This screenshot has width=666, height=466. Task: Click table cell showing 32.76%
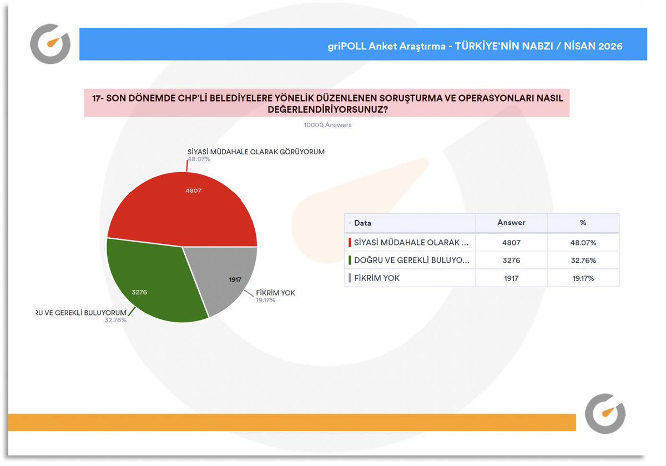[583, 260]
